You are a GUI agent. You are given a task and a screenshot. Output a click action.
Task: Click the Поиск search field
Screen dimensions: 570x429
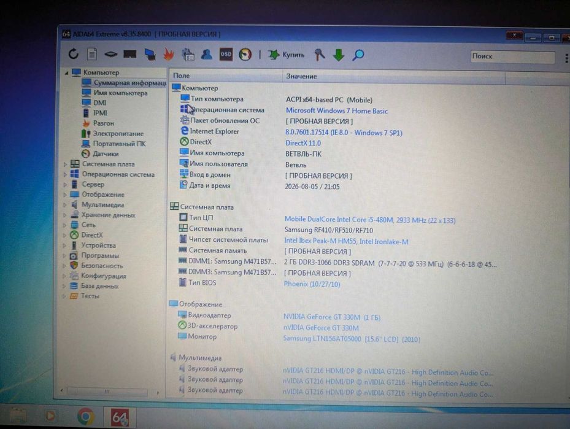tap(512, 56)
